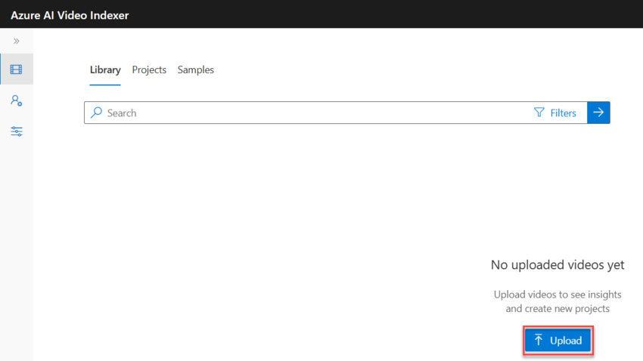This screenshot has width=643, height=361.
Task: Expand the left navigation sidebar
Action: pyautogui.click(x=17, y=41)
